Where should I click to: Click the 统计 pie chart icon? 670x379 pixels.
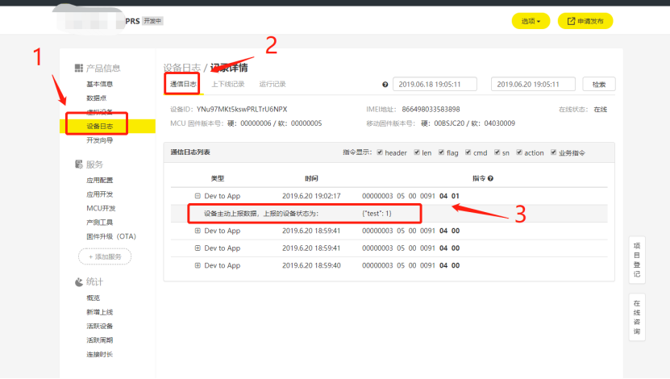pyautogui.click(x=79, y=282)
